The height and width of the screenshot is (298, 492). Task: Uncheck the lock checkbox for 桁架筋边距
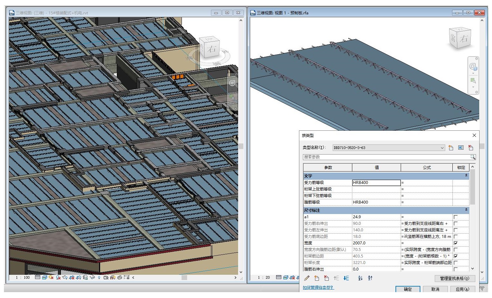pos(456,256)
